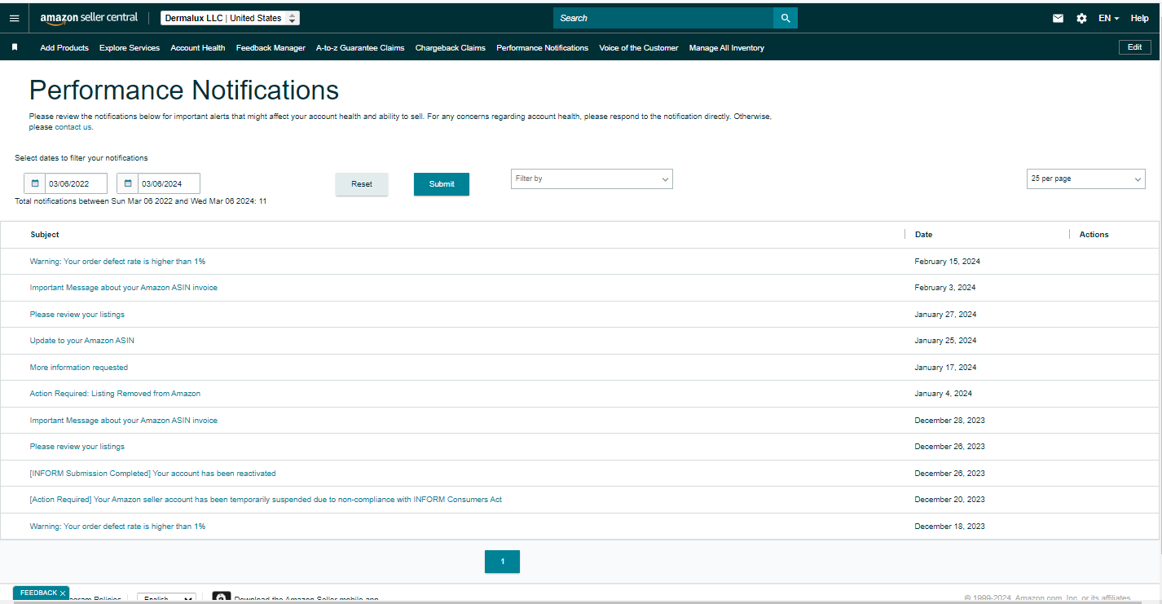Open Voice of the Customer
This screenshot has width=1162, height=604.
click(639, 48)
